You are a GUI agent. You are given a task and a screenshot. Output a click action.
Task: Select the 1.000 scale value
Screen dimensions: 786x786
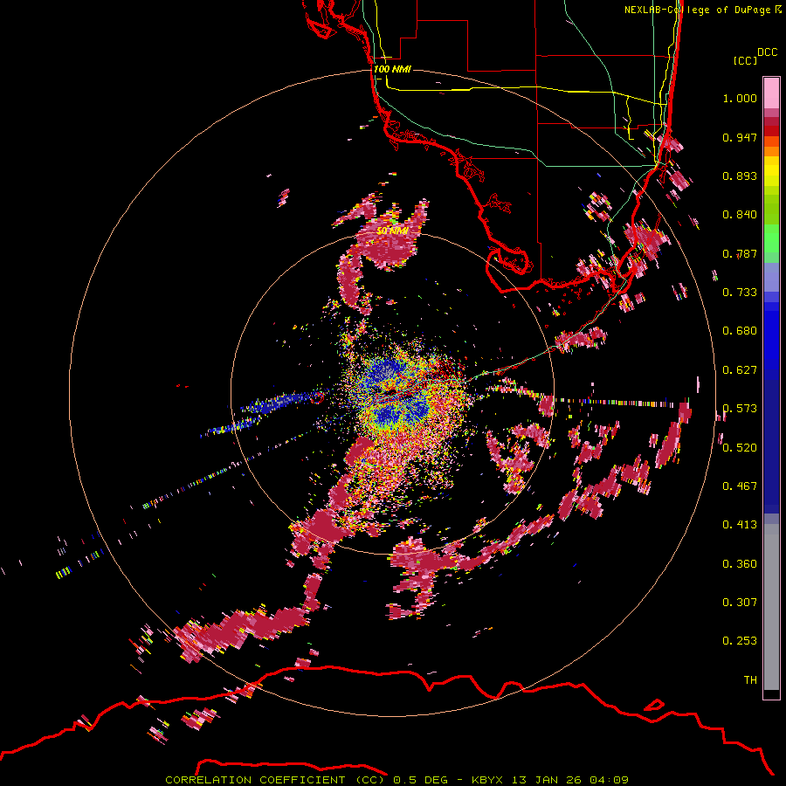tap(740, 98)
